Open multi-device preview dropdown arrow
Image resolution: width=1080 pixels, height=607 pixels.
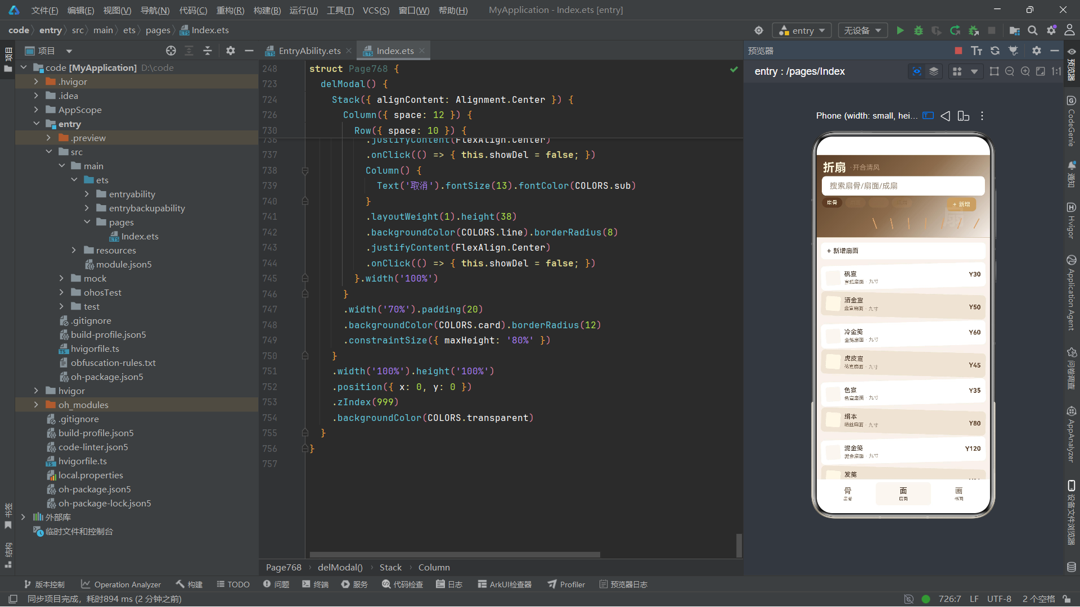point(974,71)
